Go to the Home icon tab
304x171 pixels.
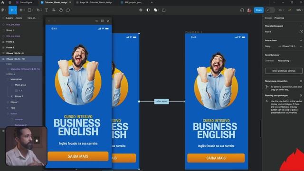[x=2, y=2]
